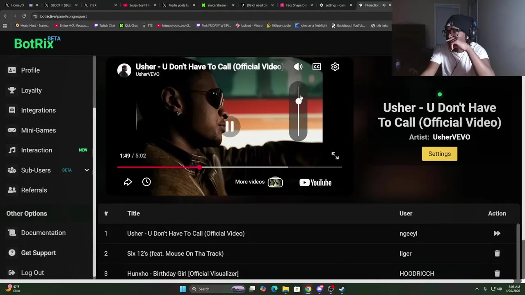This screenshot has width=525, height=295.
Task: Click the Watch later clock icon
Action: (146, 182)
